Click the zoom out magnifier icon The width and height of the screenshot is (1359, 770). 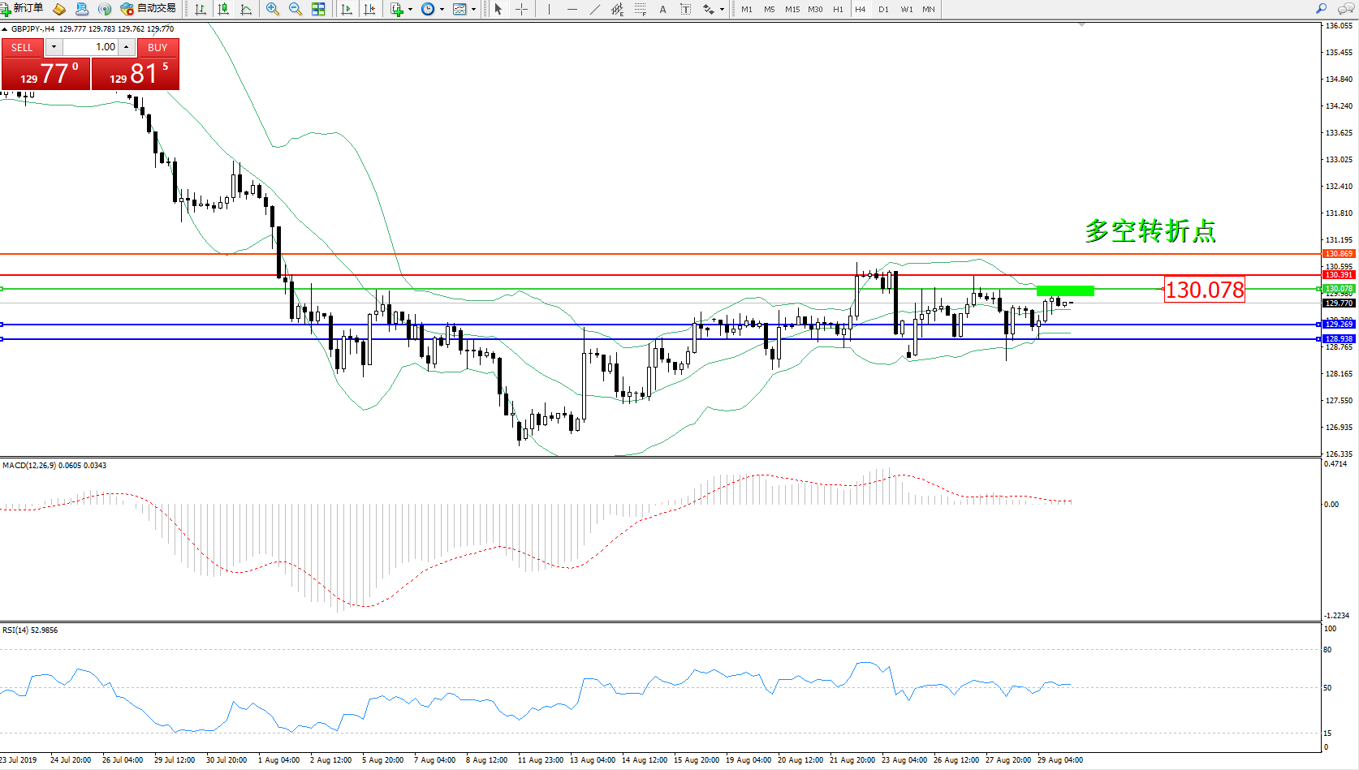[x=296, y=9]
